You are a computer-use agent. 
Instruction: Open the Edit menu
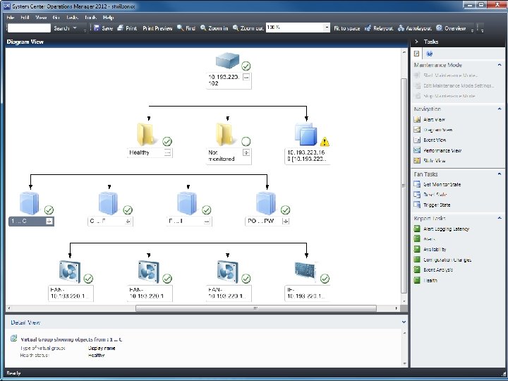point(25,18)
